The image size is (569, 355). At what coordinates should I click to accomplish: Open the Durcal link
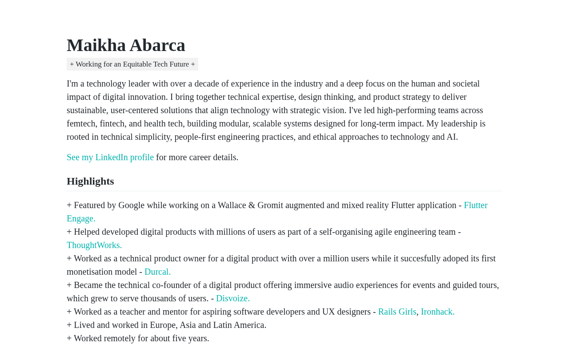click(157, 272)
